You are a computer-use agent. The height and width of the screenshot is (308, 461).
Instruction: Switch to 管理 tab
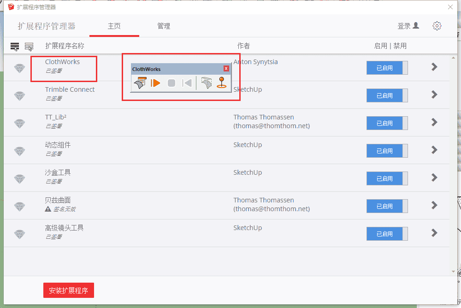tap(164, 26)
